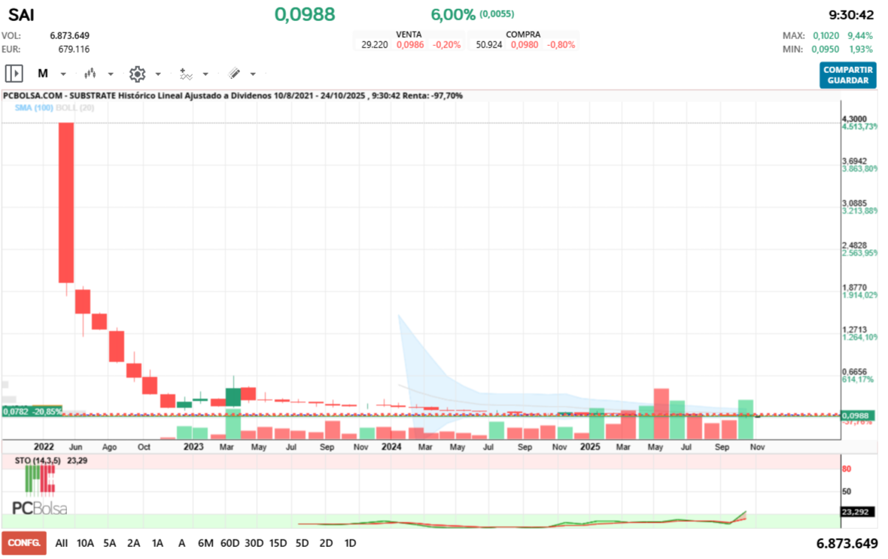888x559 pixels.
Task: Click the 2025 label on time axis
Action: [590, 447]
